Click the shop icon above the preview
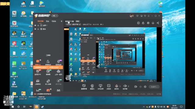This screenshot has width=195, height=109. [148, 23]
